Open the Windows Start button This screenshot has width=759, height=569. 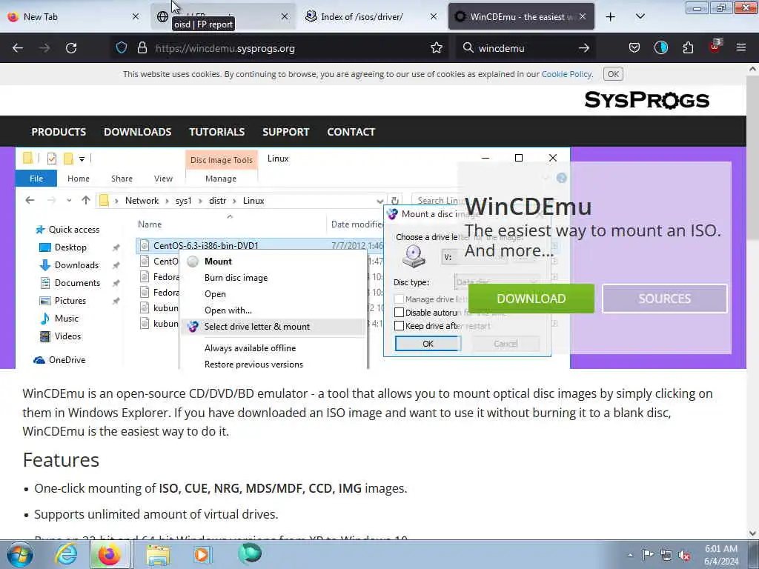pyautogui.click(x=20, y=555)
